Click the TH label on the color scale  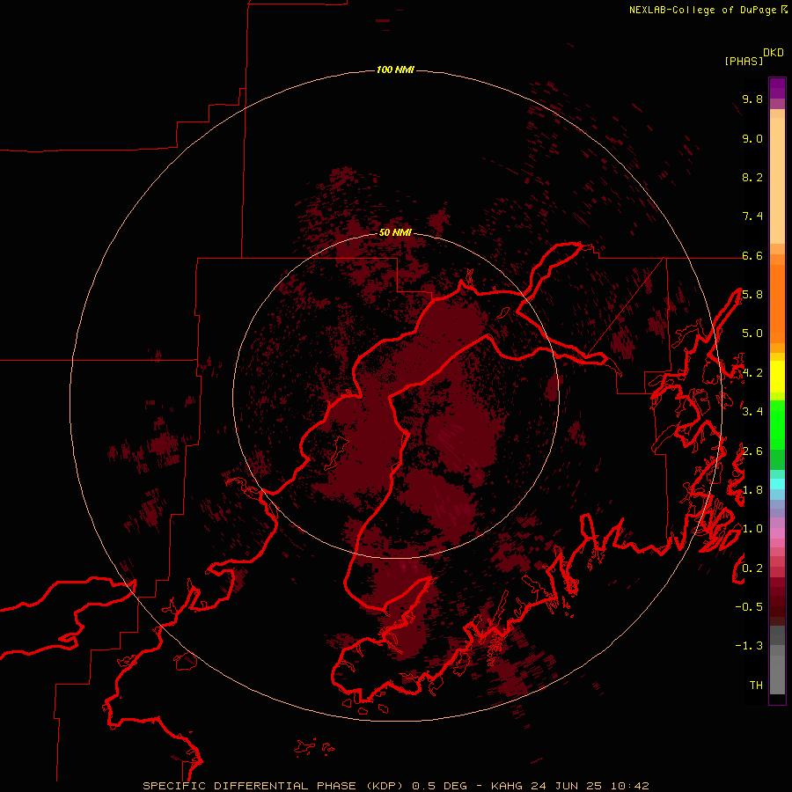tap(756, 686)
